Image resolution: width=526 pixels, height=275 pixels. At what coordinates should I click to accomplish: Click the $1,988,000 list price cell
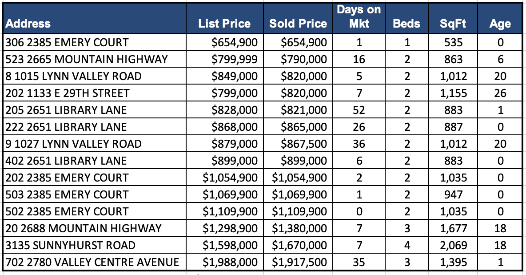click(230, 263)
